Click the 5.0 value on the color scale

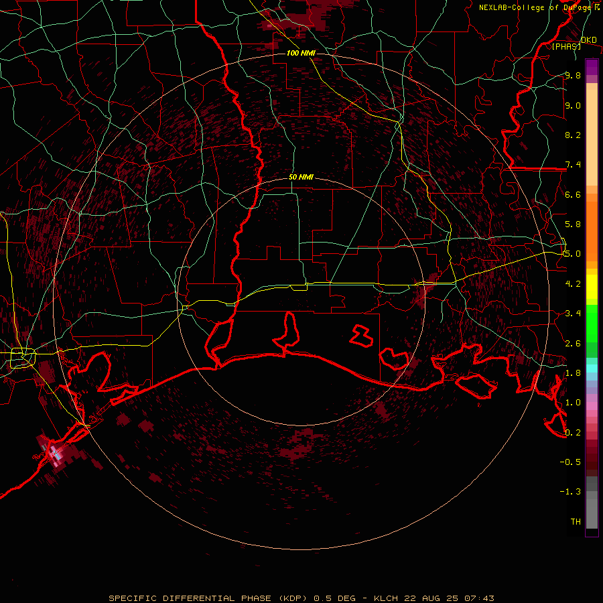coord(573,254)
